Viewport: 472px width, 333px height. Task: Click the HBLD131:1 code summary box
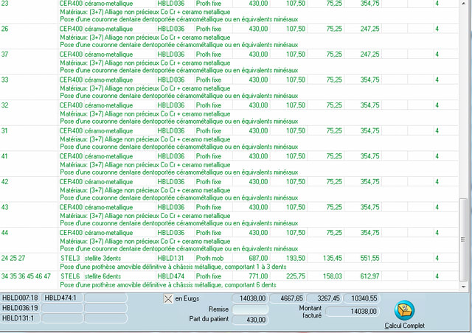point(21,318)
